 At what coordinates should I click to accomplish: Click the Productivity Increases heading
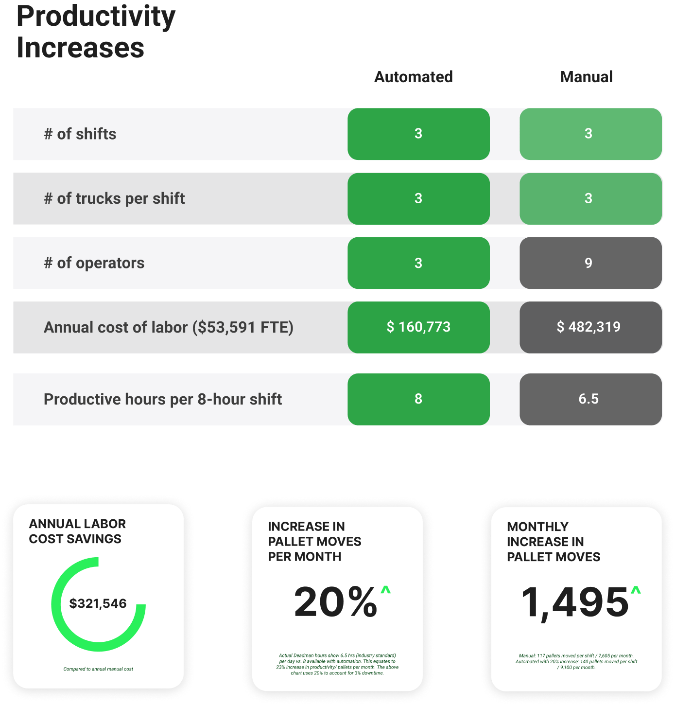(x=96, y=32)
